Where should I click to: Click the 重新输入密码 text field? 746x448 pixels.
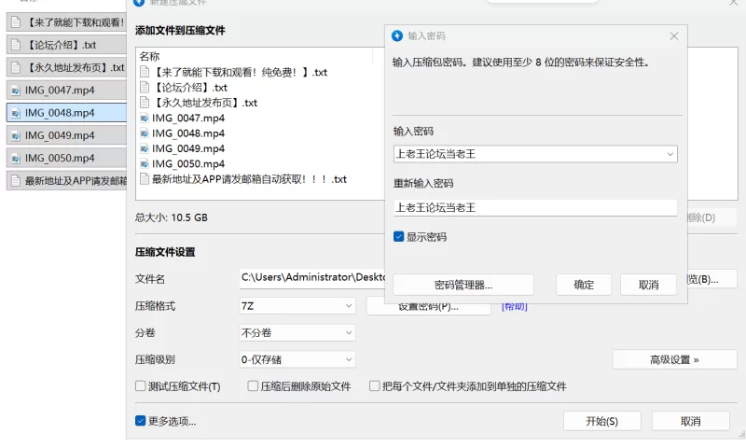point(534,207)
